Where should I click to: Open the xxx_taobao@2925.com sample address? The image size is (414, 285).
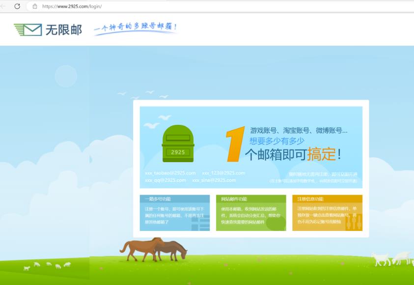pos(170,173)
